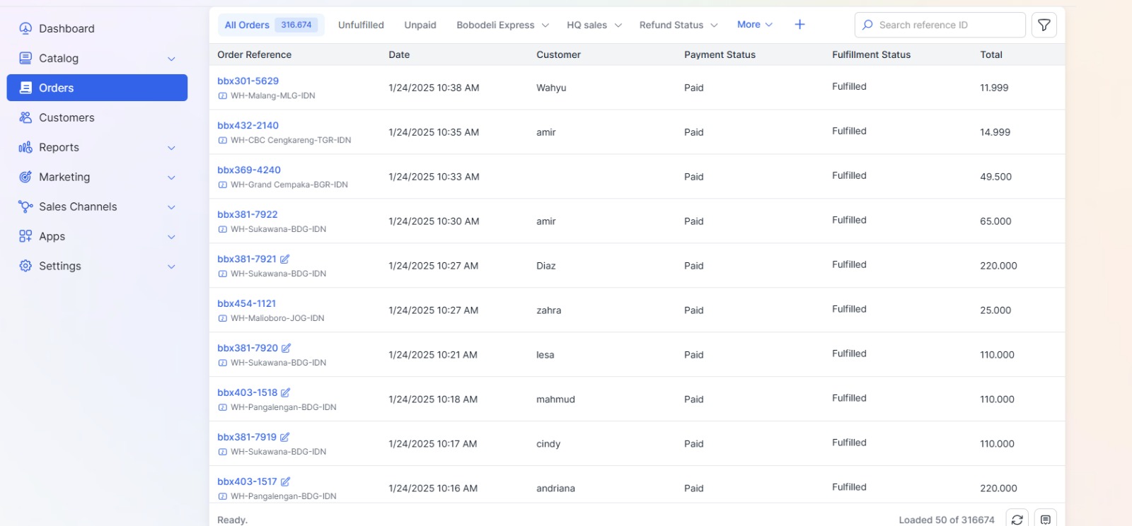1132x526 pixels.
Task: Open order bbx432-2140
Action: coord(248,125)
